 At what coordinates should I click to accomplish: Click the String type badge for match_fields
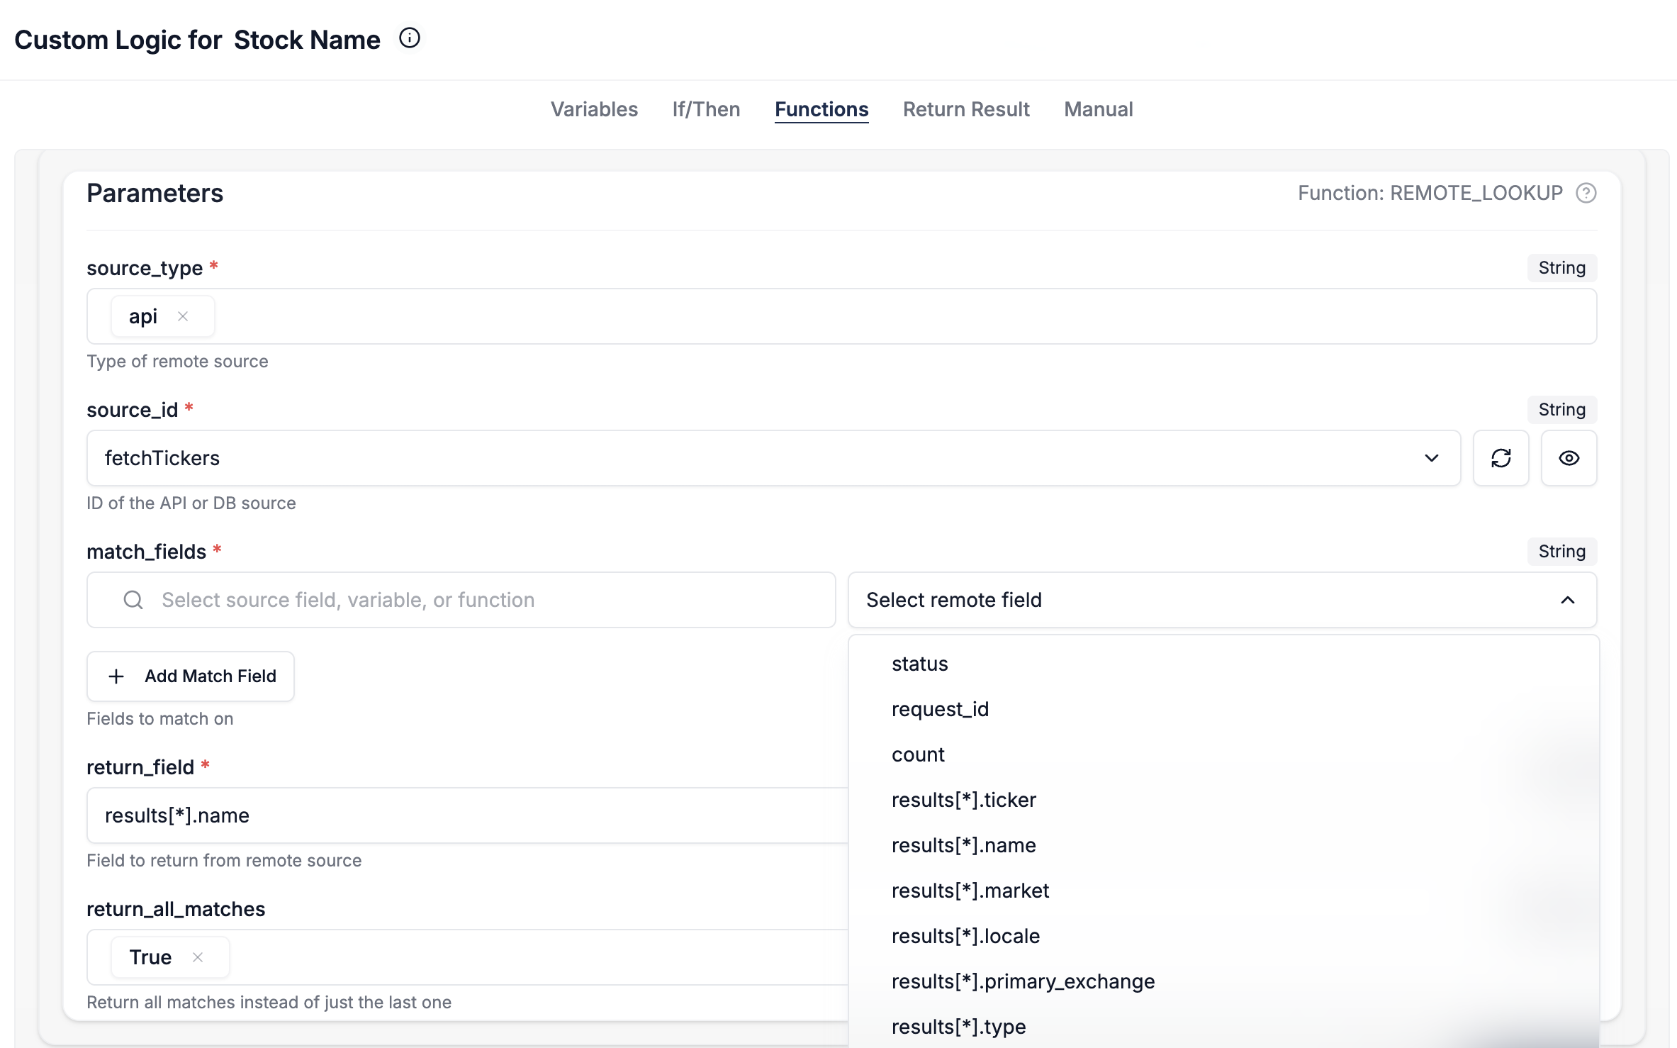(x=1561, y=552)
